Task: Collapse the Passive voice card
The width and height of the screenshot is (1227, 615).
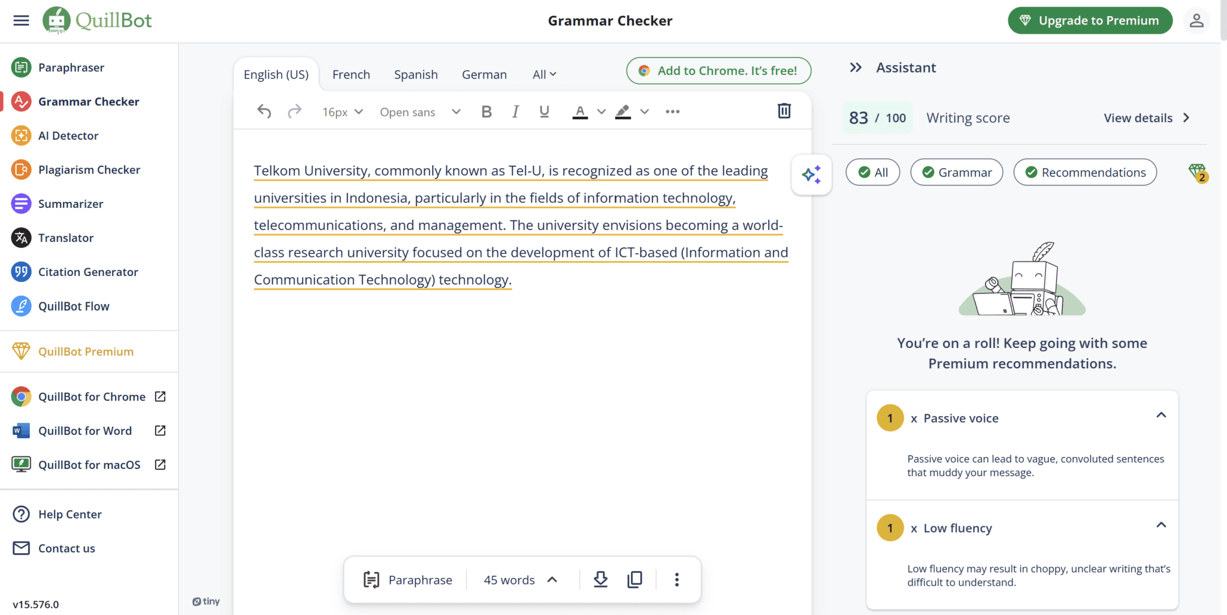Action: pyautogui.click(x=1160, y=416)
